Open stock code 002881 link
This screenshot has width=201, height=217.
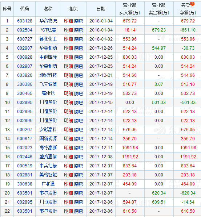25,175
